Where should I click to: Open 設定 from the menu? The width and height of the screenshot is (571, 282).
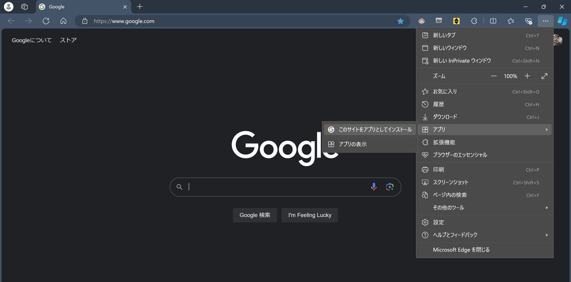(485, 223)
